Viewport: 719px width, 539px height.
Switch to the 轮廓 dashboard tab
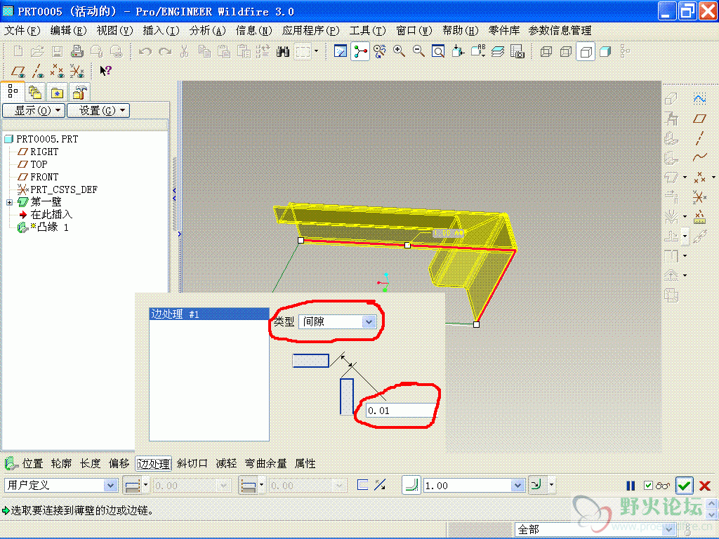tap(62, 464)
